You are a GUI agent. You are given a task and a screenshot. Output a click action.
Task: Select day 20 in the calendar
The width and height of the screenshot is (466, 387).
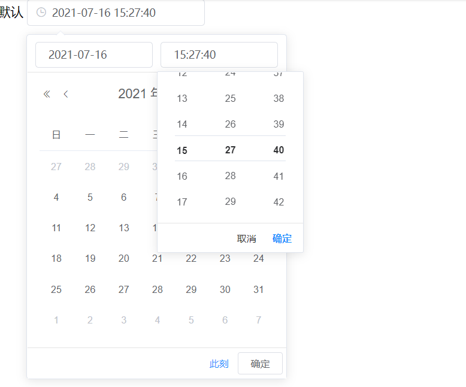click(x=123, y=258)
